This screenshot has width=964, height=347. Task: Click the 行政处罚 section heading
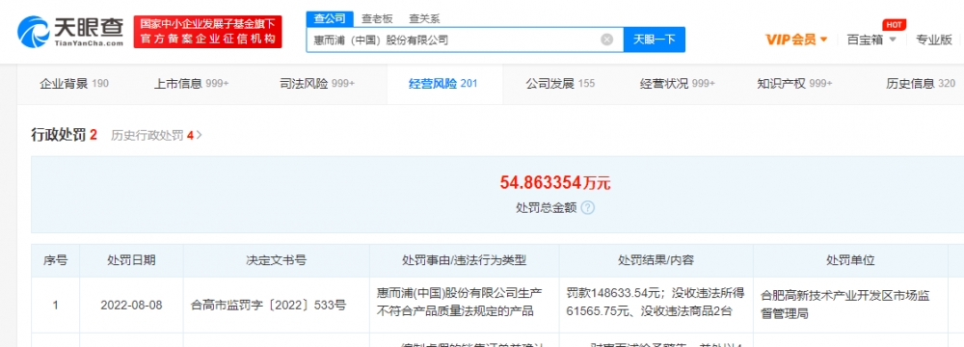[64, 135]
